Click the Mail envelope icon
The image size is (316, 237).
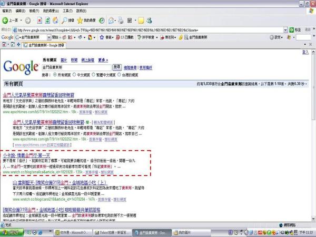click(111, 21)
